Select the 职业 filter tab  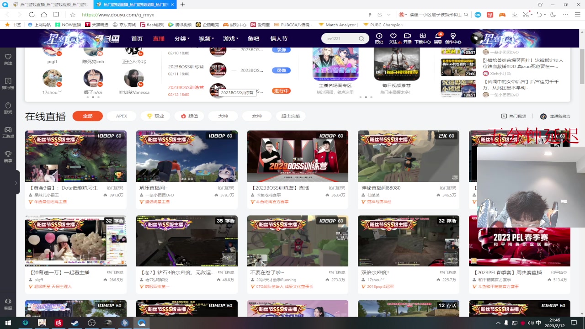pos(155,116)
